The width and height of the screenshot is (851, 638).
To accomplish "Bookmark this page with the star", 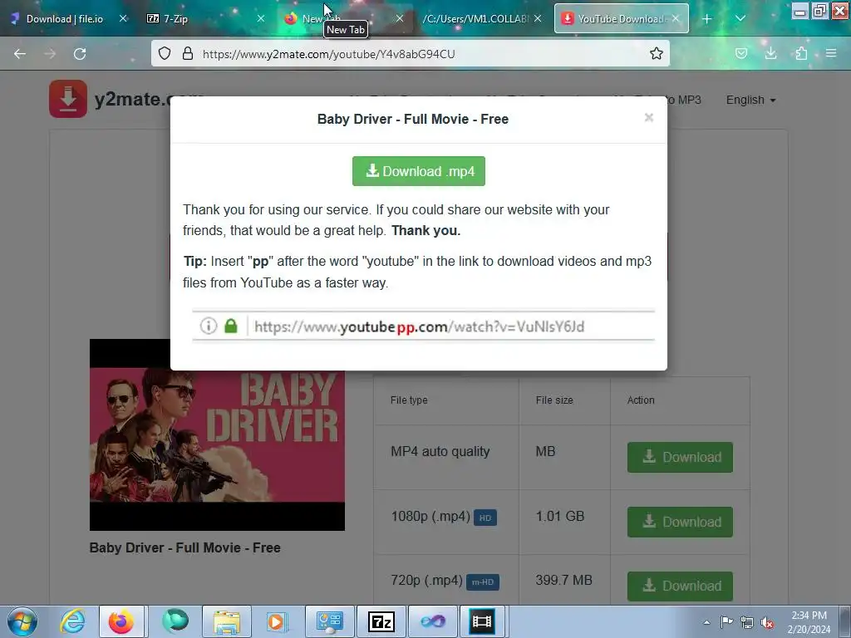I will [x=657, y=53].
